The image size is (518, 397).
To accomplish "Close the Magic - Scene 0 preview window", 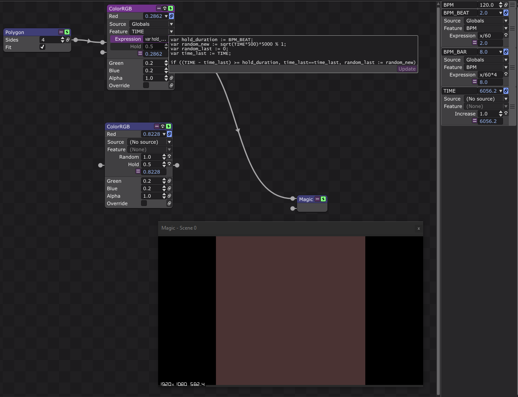I will tap(419, 228).
